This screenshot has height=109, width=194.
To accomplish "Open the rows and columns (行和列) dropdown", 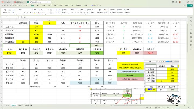I will (x=91, y=10).
